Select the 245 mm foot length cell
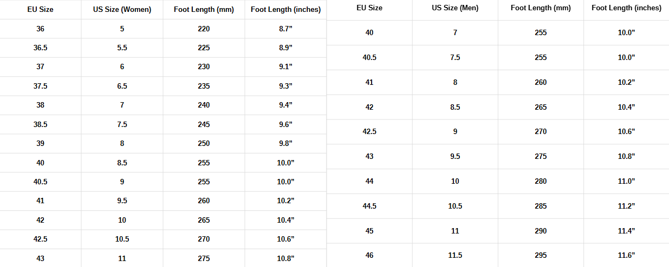 (x=204, y=124)
